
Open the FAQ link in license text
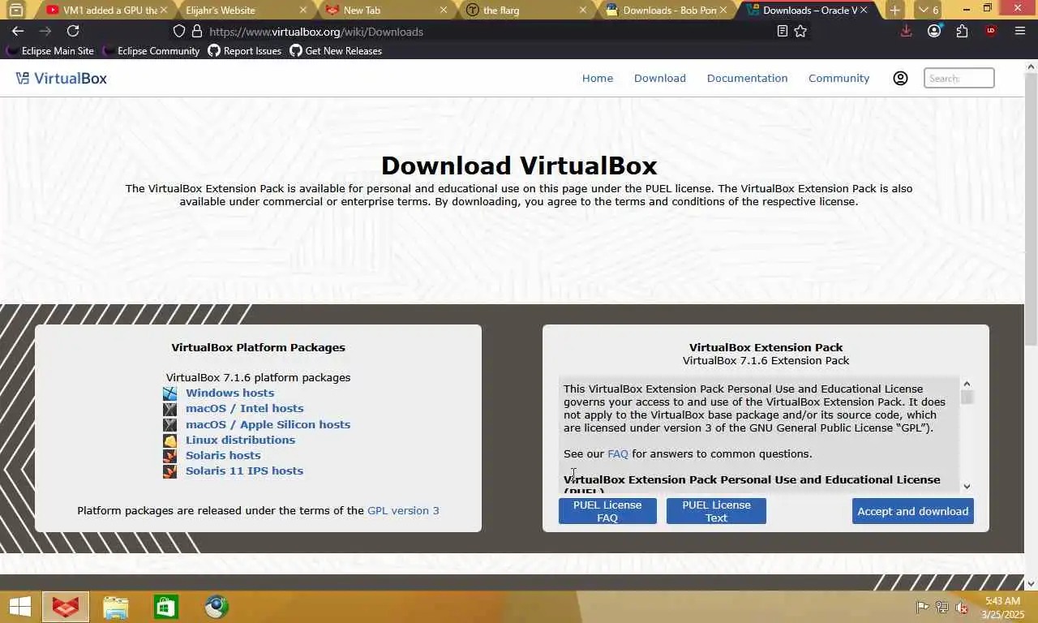point(618,453)
